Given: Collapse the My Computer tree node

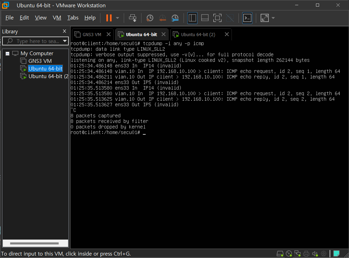Looking at the screenshot, I should [x=7, y=53].
